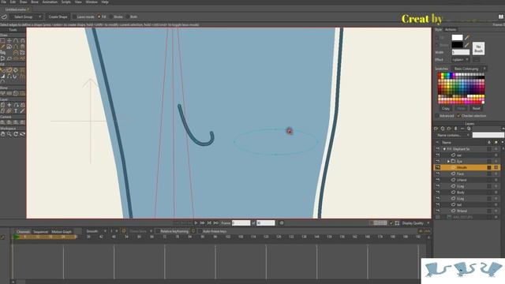The width and height of the screenshot is (505, 284).
Task: Select the Select Bone tool
Action: 2,93
